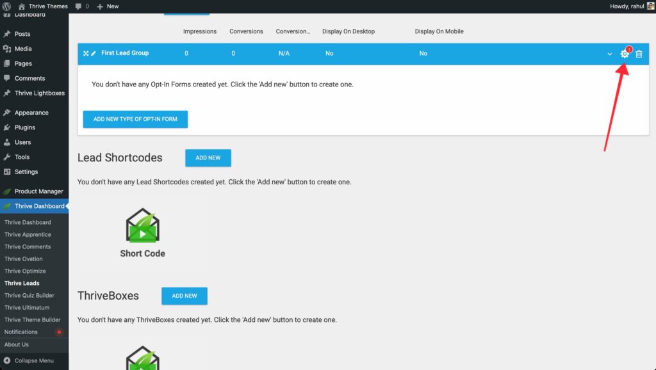This screenshot has height=370, width=656.
Task: Click Add New beside Lead Shortcodes
Action: [208, 158]
